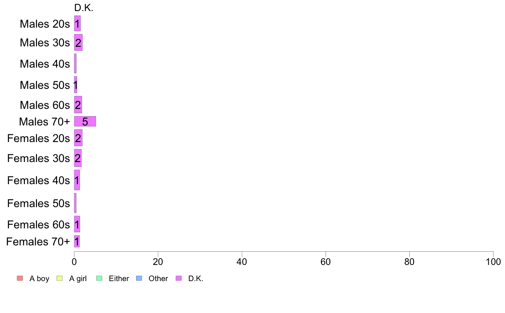Click the green Either legend swatch
Screen dimensions: 505x313
click(99, 278)
